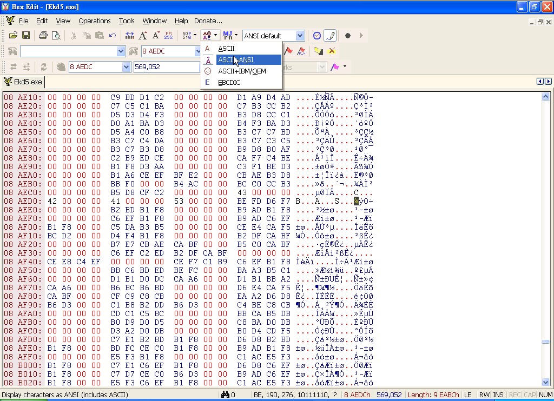Click the Open file toolbar icon

click(x=13, y=35)
